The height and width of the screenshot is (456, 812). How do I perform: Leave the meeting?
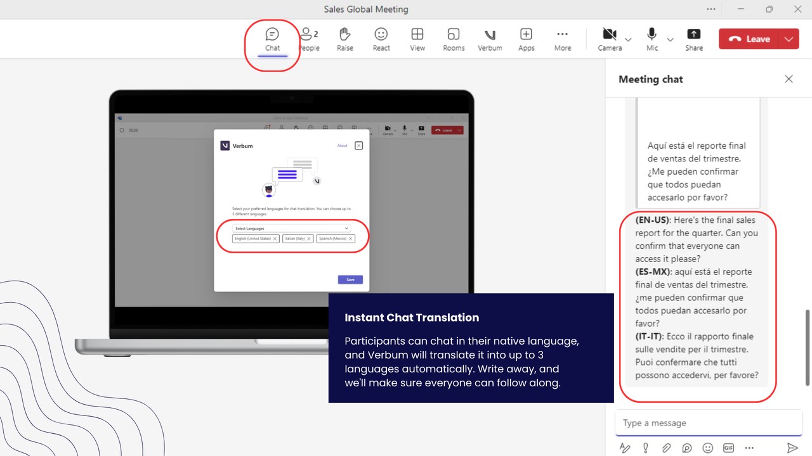(750, 39)
